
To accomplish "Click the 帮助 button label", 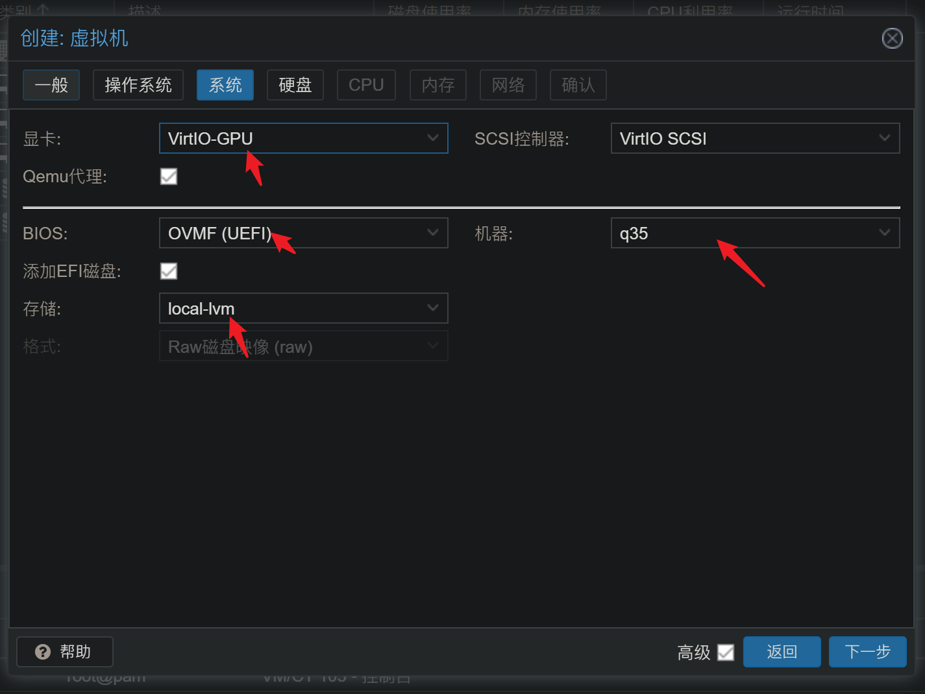I will click(75, 652).
